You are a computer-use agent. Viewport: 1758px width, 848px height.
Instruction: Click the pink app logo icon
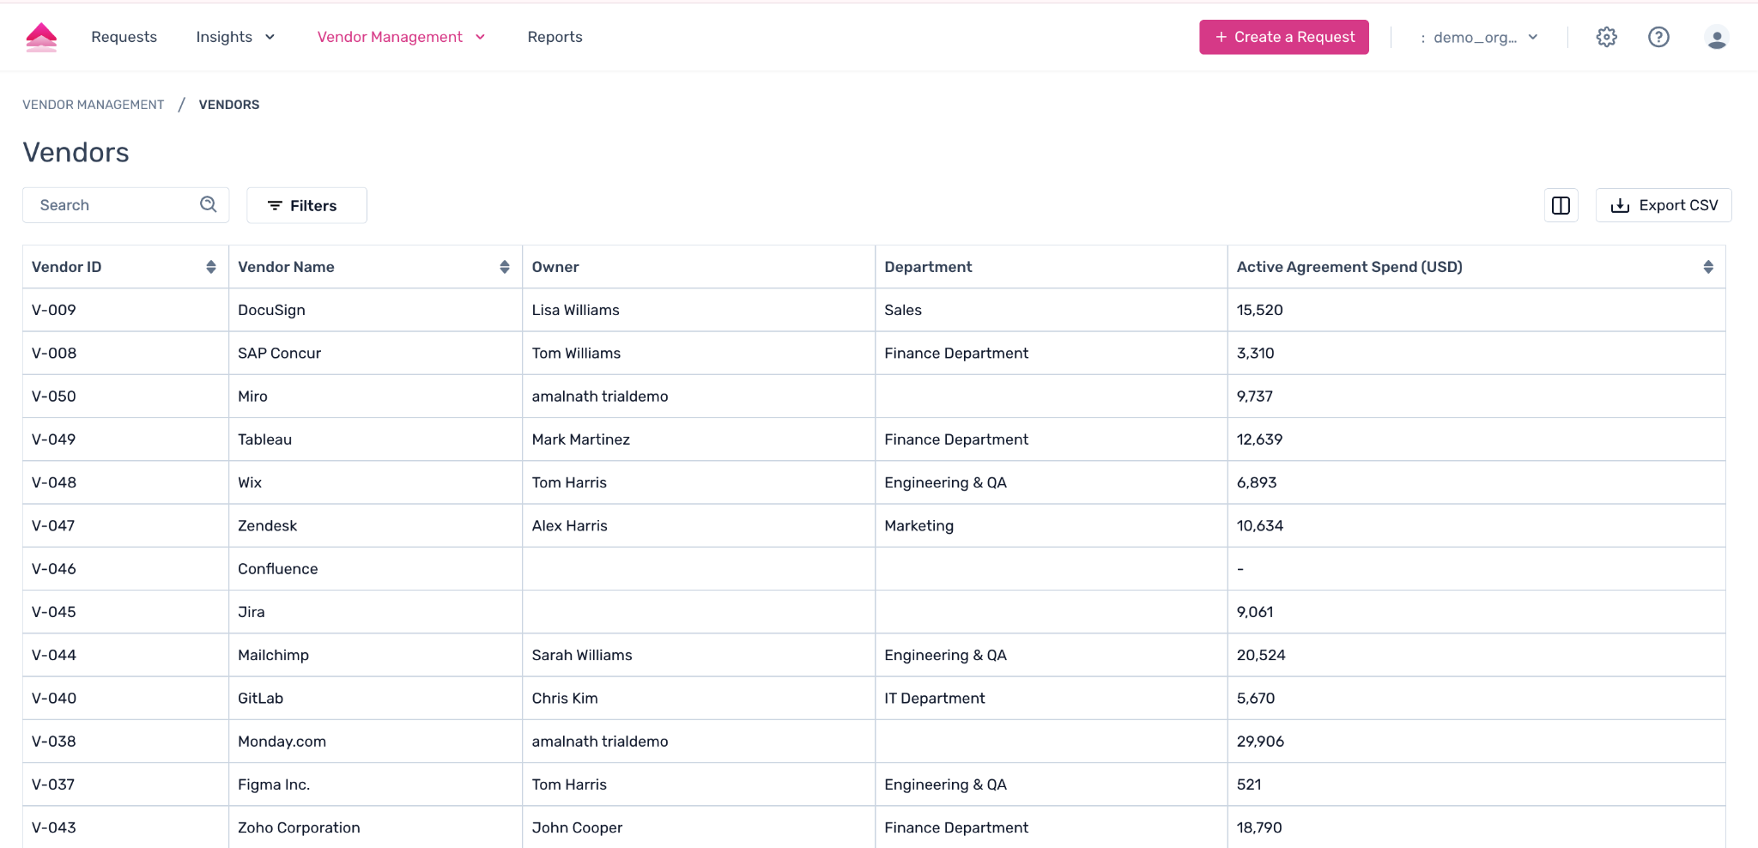click(x=41, y=37)
